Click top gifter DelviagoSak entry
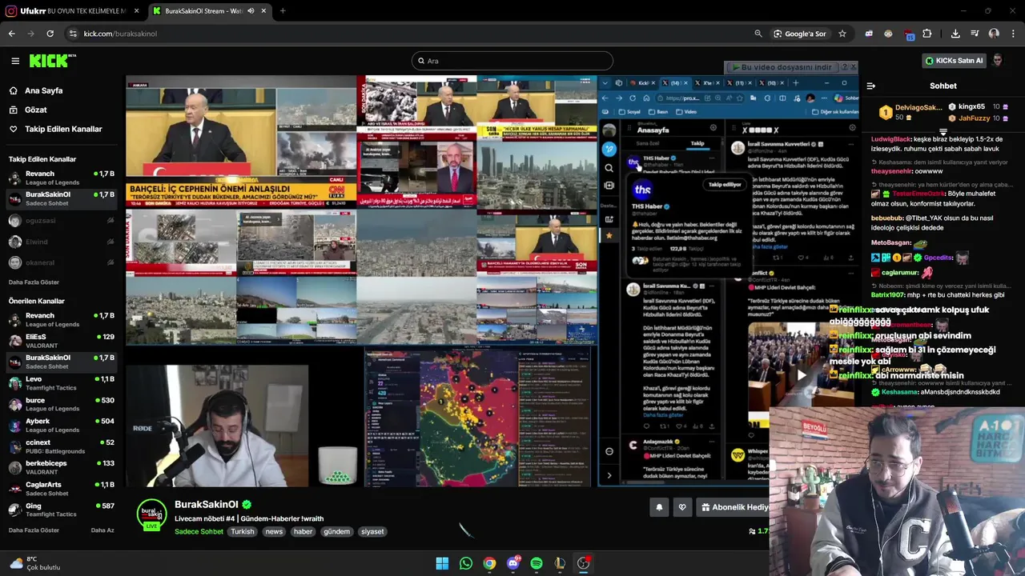 [910, 112]
